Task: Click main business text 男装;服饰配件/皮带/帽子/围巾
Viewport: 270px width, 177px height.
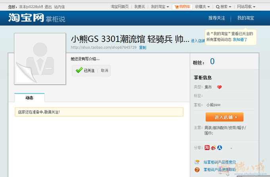Action: (x=225, y=130)
